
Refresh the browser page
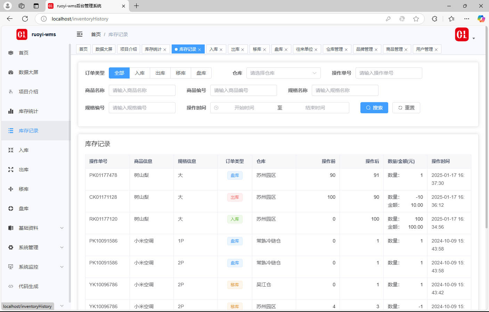click(x=25, y=19)
